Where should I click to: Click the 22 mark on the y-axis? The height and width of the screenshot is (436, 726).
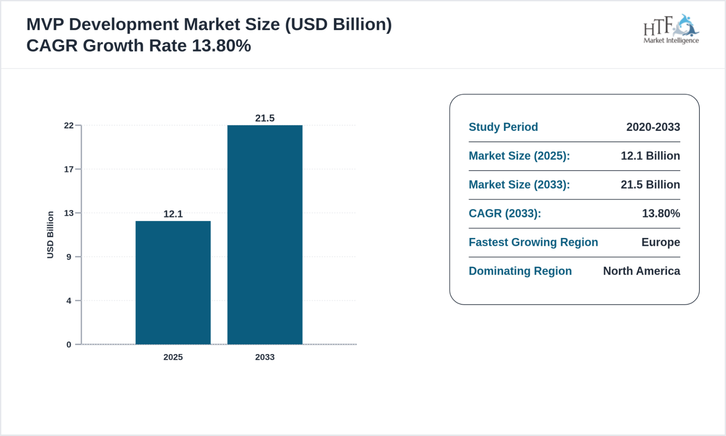[x=69, y=125]
